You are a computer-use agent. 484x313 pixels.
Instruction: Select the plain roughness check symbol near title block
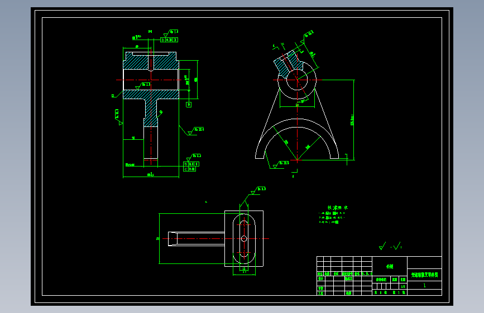tap(397, 246)
